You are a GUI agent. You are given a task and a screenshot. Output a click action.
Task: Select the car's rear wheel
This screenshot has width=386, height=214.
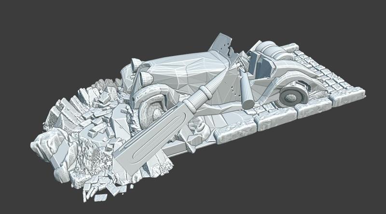point(292,96)
